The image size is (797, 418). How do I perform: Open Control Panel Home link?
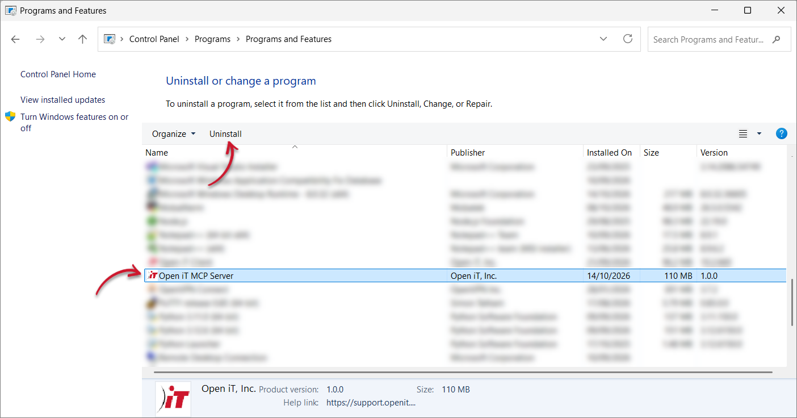coord(58,74)
